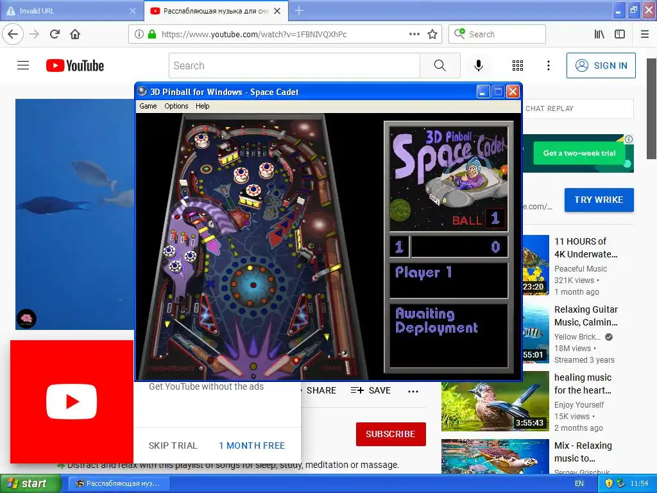Click the page vertical scrollbar thumb

[652, 109]
